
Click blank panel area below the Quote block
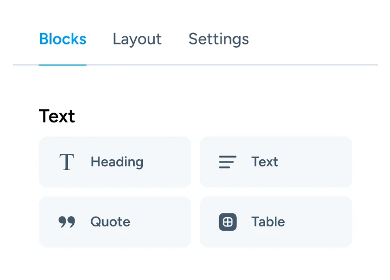pos(115,264)
